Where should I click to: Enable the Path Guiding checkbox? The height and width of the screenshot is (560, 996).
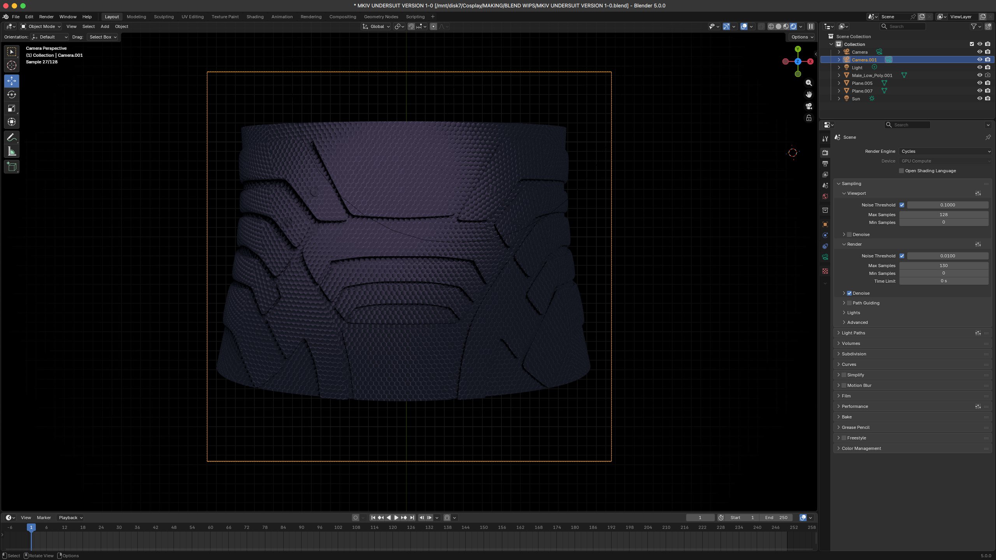point(849,303)
